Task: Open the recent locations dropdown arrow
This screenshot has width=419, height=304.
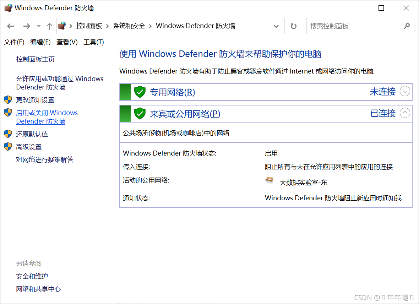Action: (x=39, y=26)
